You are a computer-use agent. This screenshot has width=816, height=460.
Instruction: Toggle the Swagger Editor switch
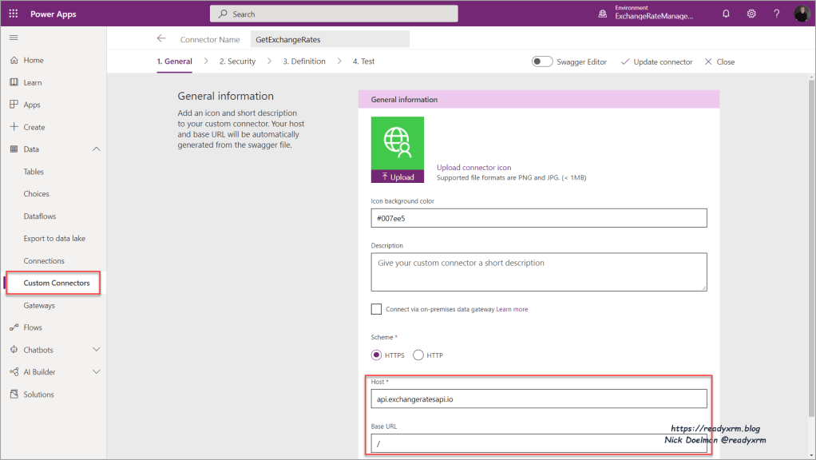click(x=543, y=61)
